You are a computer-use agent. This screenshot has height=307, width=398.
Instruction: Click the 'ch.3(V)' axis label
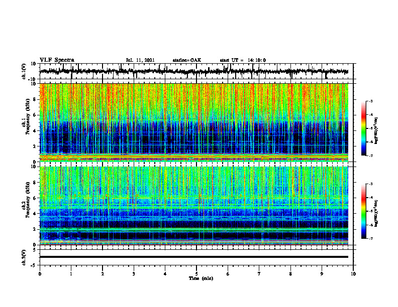click(24, 257)
